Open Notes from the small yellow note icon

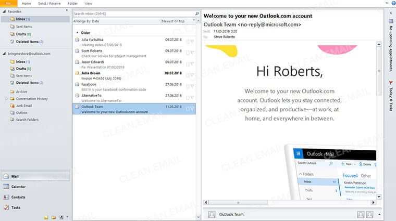coord(46,217)
